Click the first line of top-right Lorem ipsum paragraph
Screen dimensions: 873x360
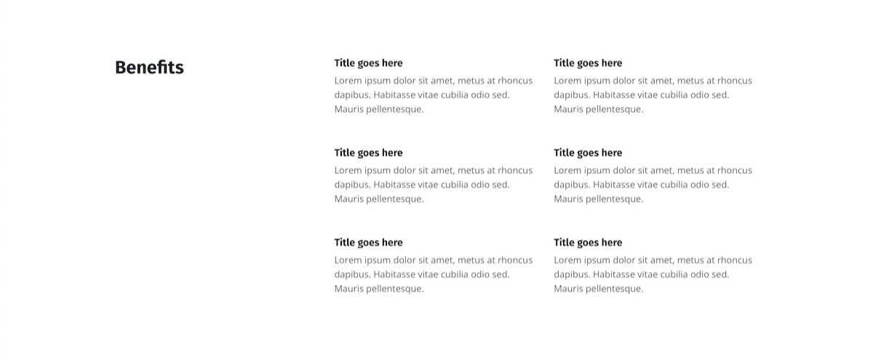pyautogui.click(x=653, y=81)
